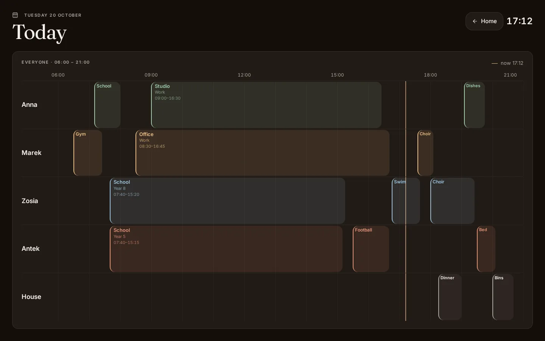The height and width of the screenshot is (341, 545).
Task: Click the 17:12 clock display
Action: coord(520,21)
